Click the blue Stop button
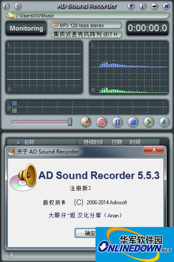174x262 pixels. coord(133,122)
